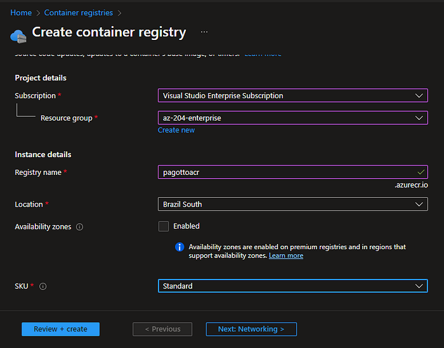Click the SKU info icon
Image resolution: width=444 pixels, height=348 pixels.
[43, 287]
